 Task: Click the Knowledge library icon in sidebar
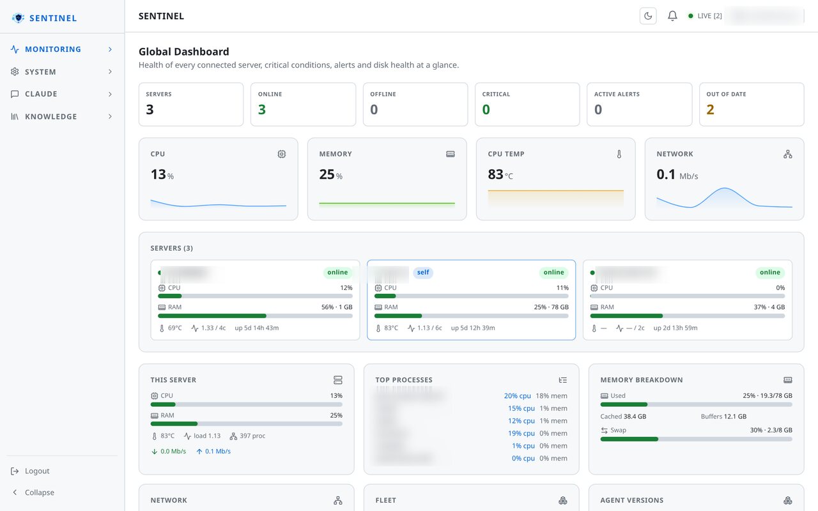coord(15,116)
